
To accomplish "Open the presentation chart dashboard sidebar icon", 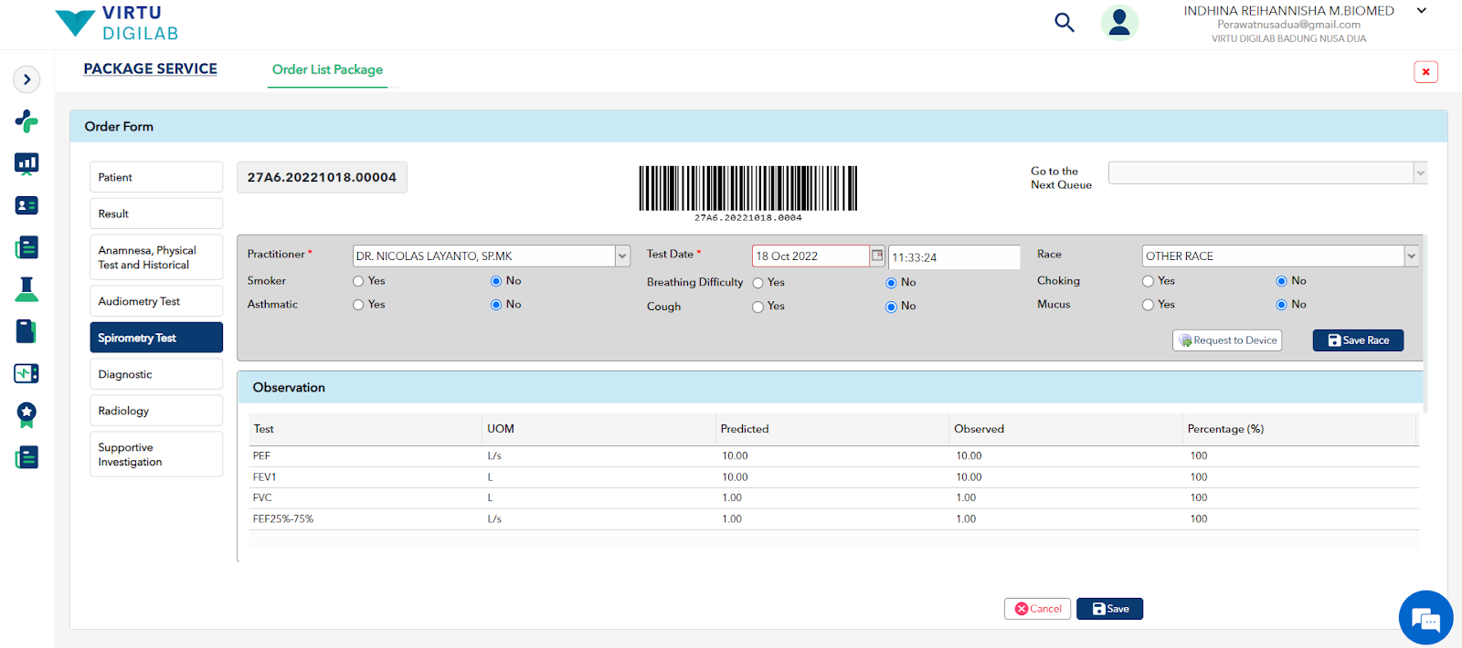I will (26, 163).
